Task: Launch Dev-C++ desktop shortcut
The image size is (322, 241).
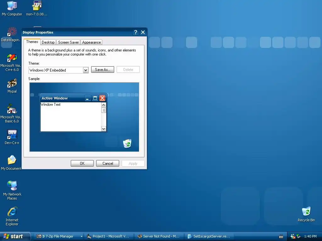Action: 12,137
